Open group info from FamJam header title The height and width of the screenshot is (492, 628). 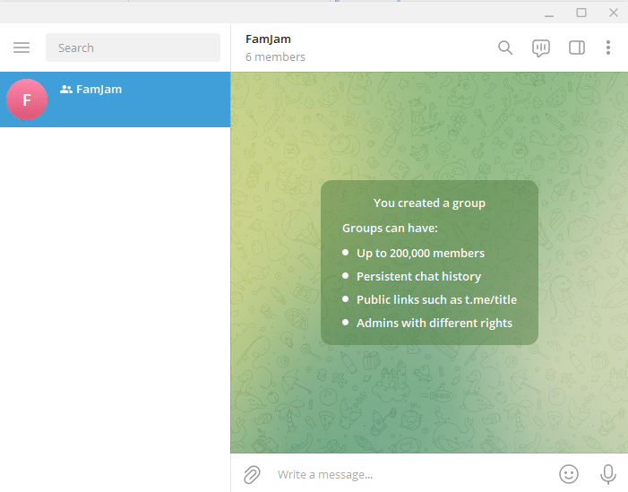(269, 39)
